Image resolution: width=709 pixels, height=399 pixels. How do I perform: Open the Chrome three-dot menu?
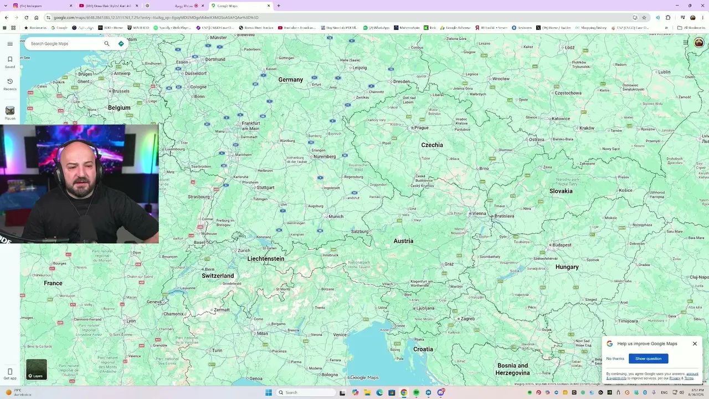click(702, 18)
